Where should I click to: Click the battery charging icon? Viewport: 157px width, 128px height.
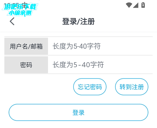pyautogui.click(x=143, y=5)
